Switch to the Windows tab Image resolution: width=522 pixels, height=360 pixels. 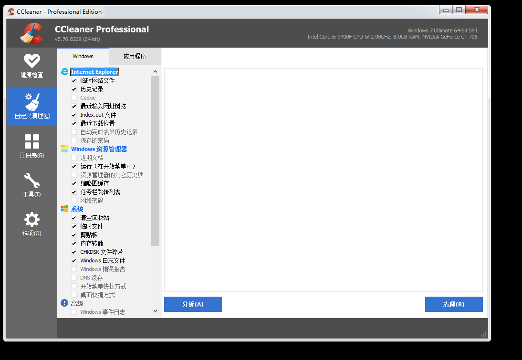coord(83,56)
